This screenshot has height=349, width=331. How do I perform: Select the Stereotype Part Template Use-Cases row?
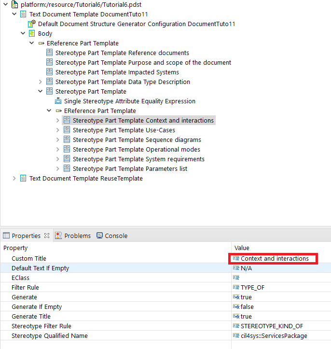coord(124,130)
